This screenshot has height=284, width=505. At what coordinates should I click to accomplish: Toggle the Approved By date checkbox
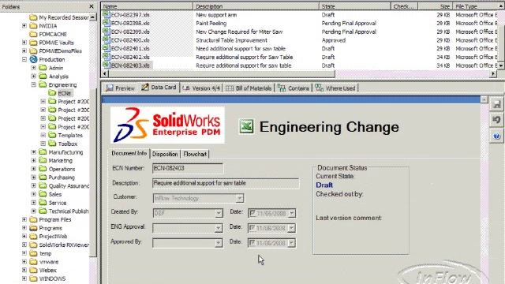point(252,243)
